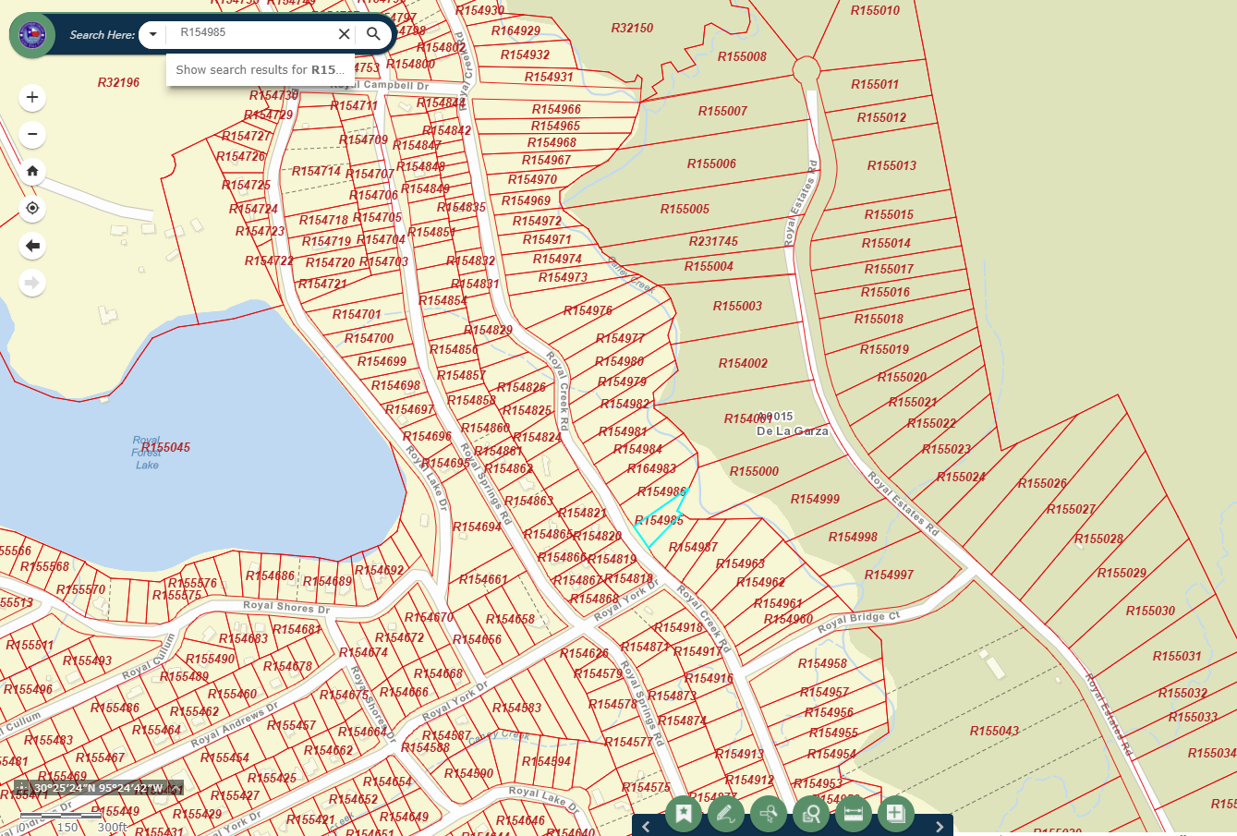The width and height of the screenshot is (1237, 836).
Task: Enable click-to-get-coordinates crosshair button
Action: pyautogui.click(x=22, y=789)
